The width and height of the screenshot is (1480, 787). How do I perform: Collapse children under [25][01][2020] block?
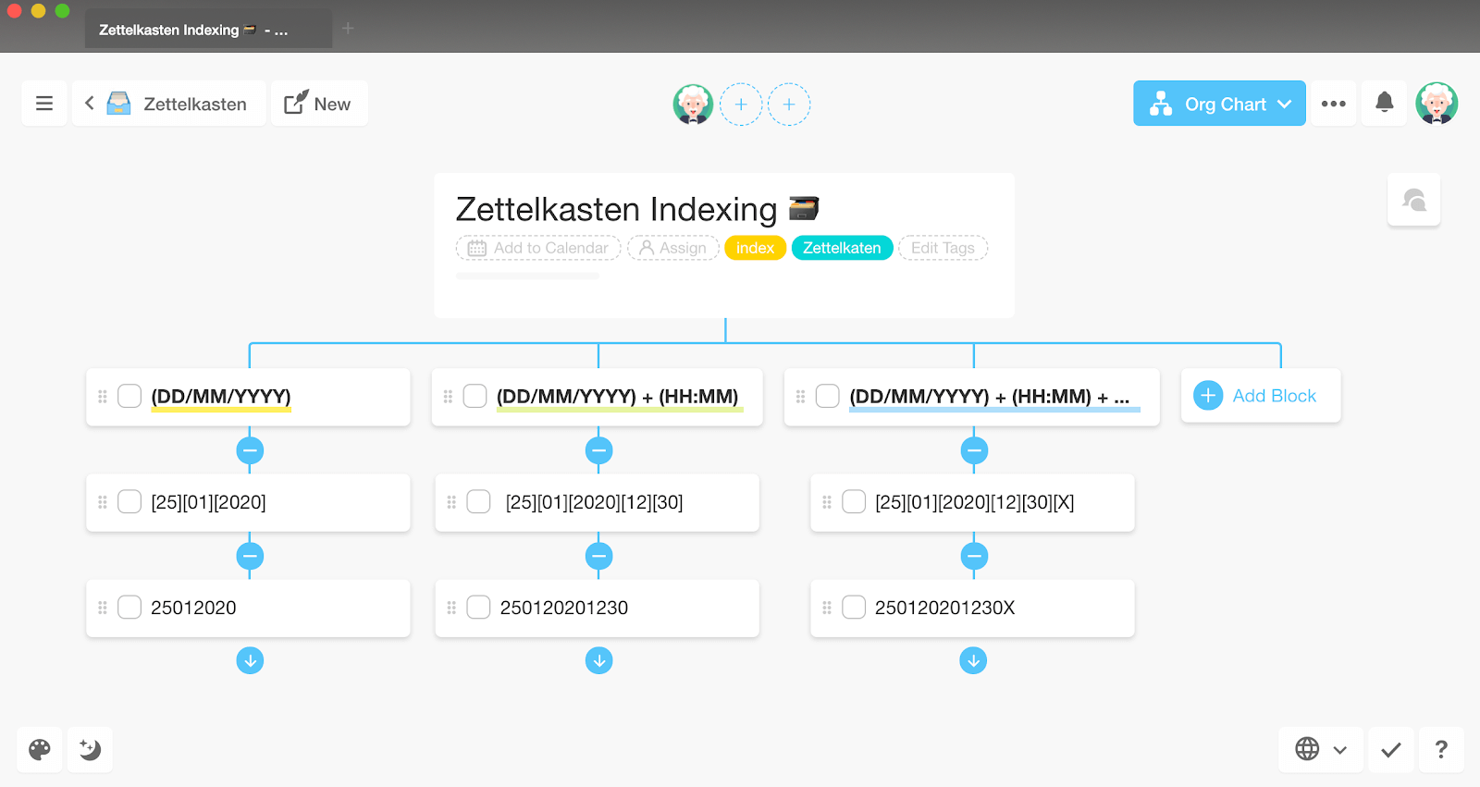(x=250, y=556)
